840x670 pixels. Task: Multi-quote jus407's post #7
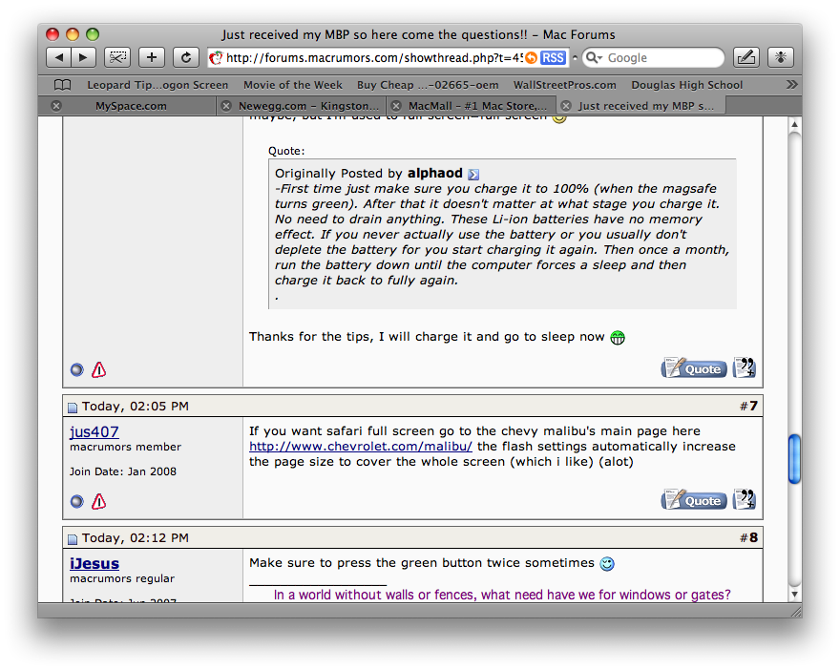pos(745,500)
